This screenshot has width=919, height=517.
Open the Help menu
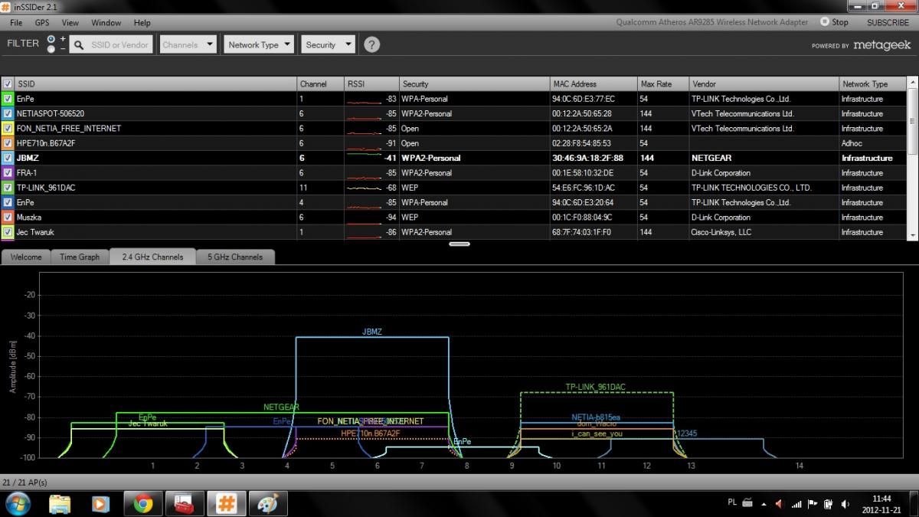click(142, 23)
